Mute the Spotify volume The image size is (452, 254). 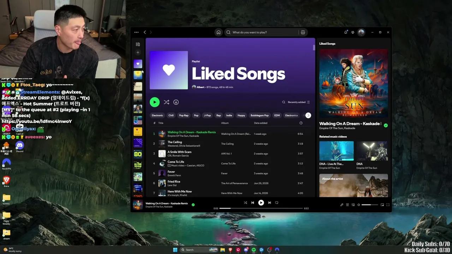pyautogui.click(x=359, y=205)
